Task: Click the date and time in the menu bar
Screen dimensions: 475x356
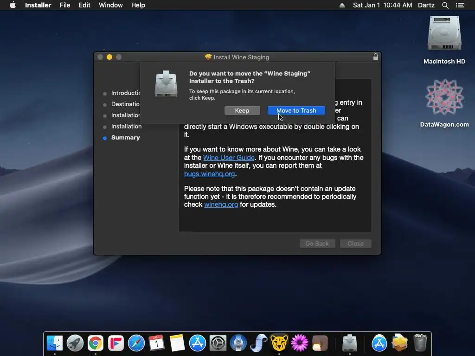Action: (x=382, y=5)
